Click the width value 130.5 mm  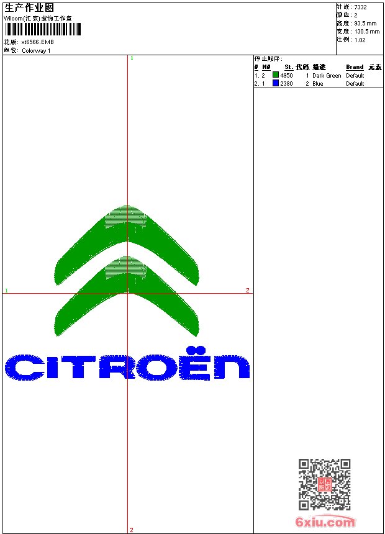[367, 32]
